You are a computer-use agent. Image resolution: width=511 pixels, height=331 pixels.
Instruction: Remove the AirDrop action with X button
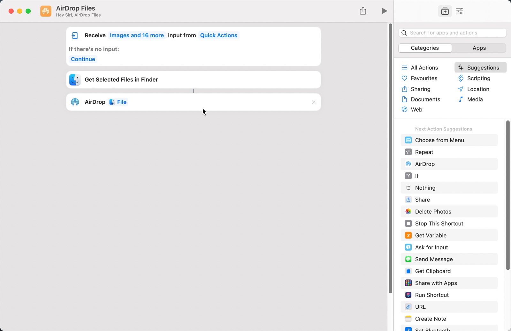(314, 102)
